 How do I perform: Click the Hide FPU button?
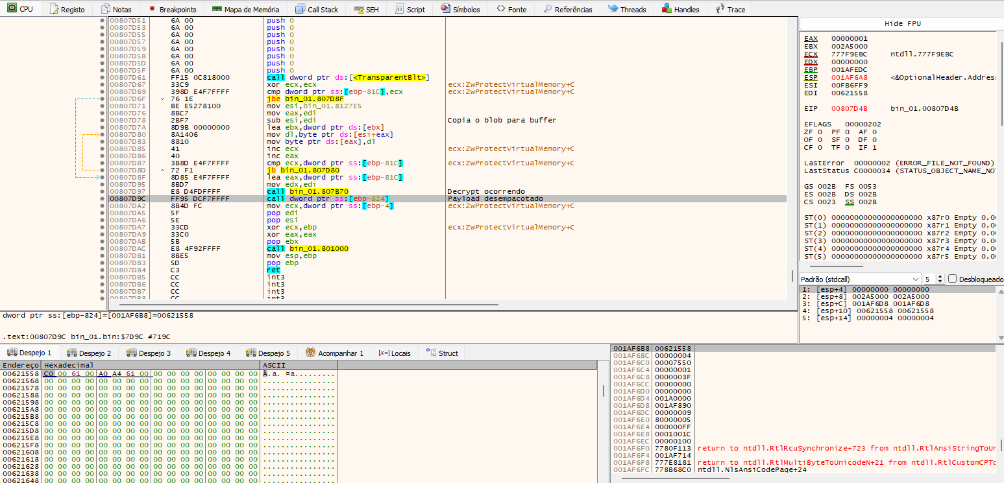click(902, 24)
